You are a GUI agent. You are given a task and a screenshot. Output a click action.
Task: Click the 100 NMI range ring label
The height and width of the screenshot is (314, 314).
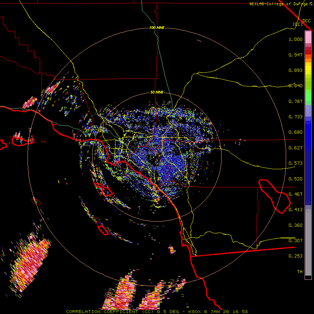(x=157, y=28)
